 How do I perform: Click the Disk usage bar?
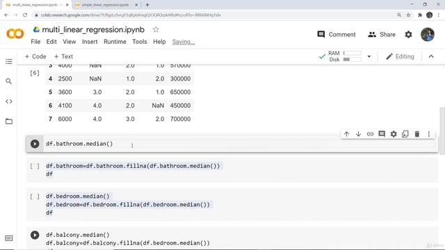pyautogui.click(x=353, y=59)
